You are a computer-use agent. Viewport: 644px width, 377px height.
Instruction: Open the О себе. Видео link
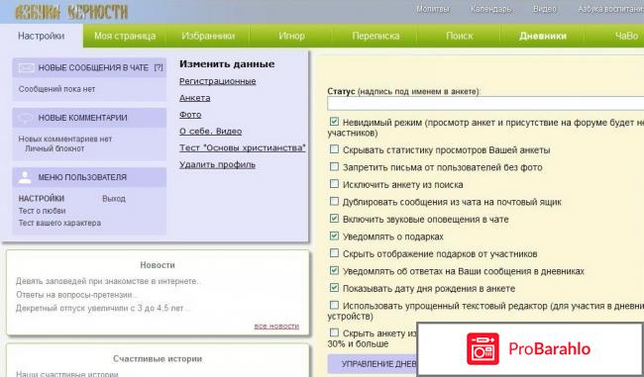pyautogui.click(x=210, y=132)
